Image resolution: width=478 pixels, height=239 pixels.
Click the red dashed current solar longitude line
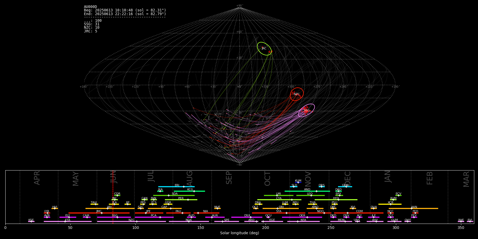[x=113, y=197]
